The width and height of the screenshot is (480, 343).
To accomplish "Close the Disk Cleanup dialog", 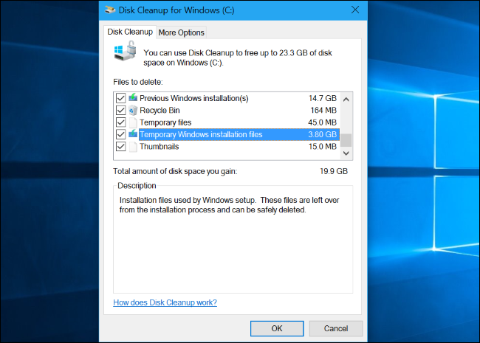I will 355,10.
